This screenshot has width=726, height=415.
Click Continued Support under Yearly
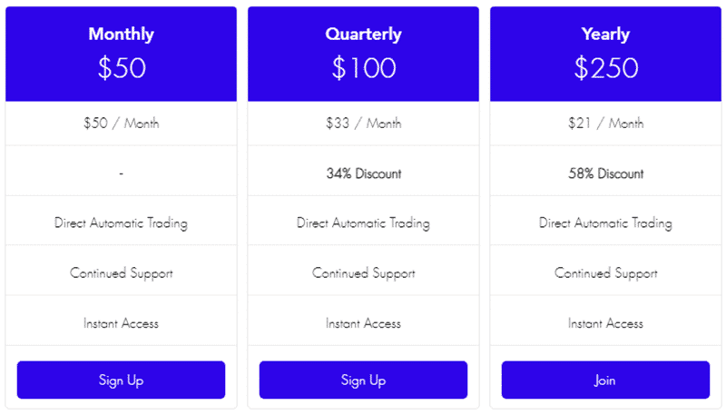point(605,273)
